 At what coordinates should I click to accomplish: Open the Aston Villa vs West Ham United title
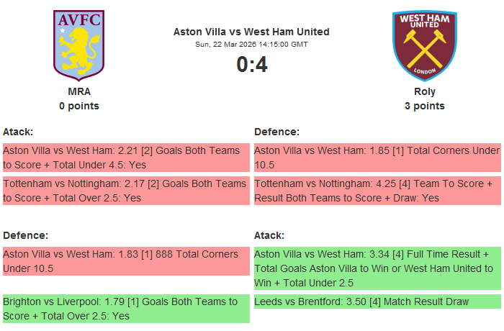[251, 32]
